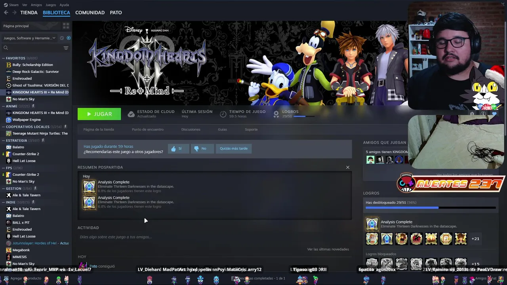
Task: Open Ver las últimas novedades link
Action: pos(328,249)
